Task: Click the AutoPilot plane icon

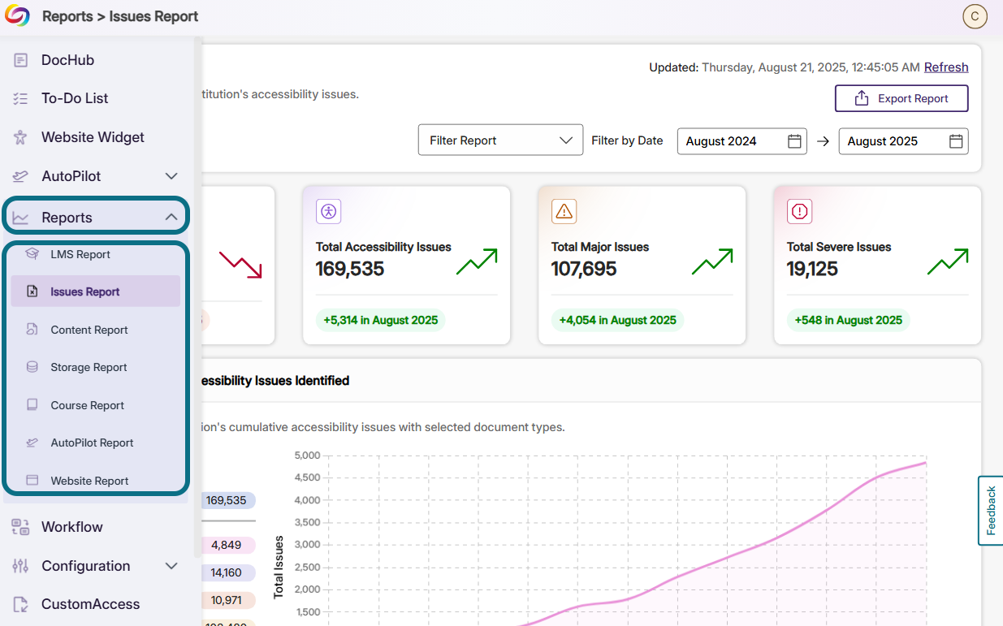Action: point(21,176)
